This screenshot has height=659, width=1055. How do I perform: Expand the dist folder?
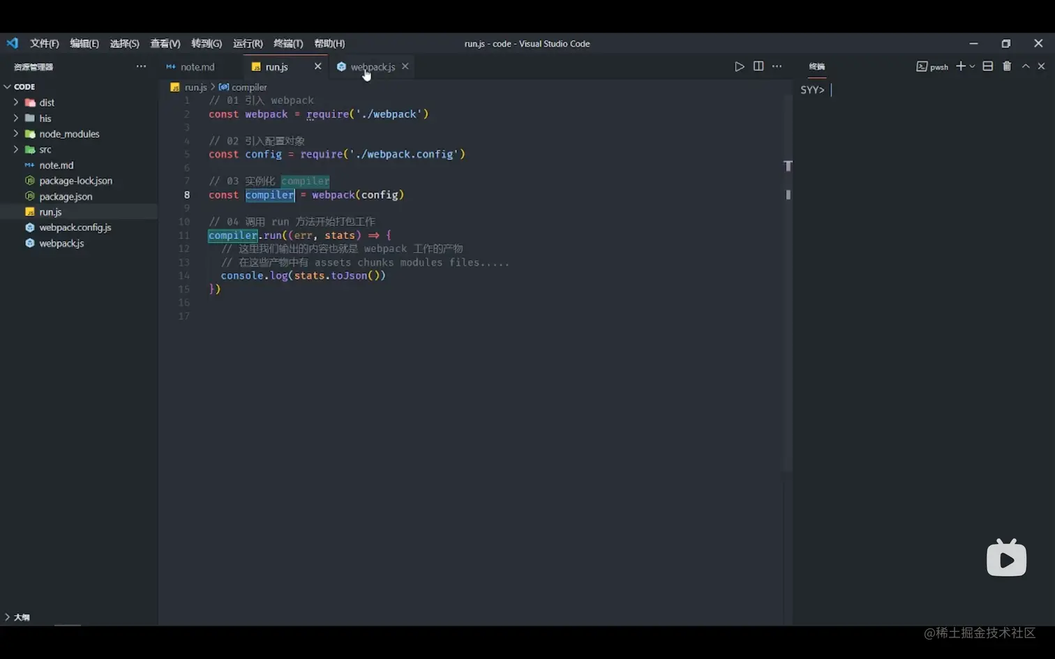click(80, 103)
